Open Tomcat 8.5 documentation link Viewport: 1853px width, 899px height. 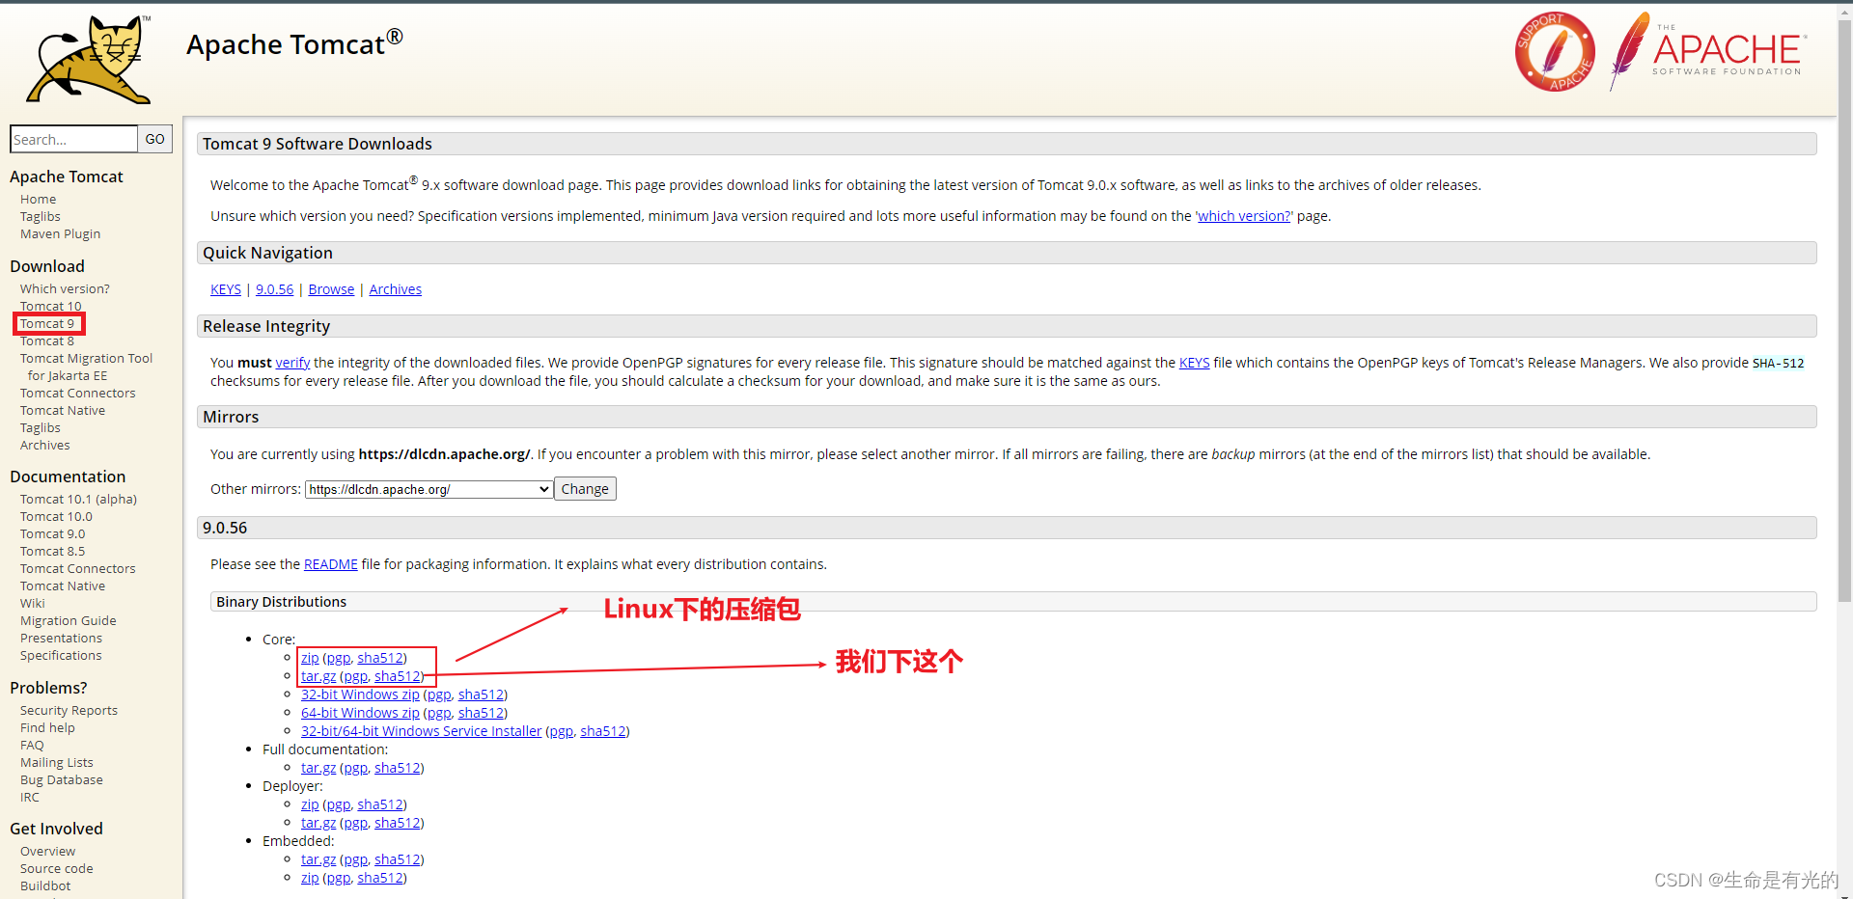tap(53, 551)
